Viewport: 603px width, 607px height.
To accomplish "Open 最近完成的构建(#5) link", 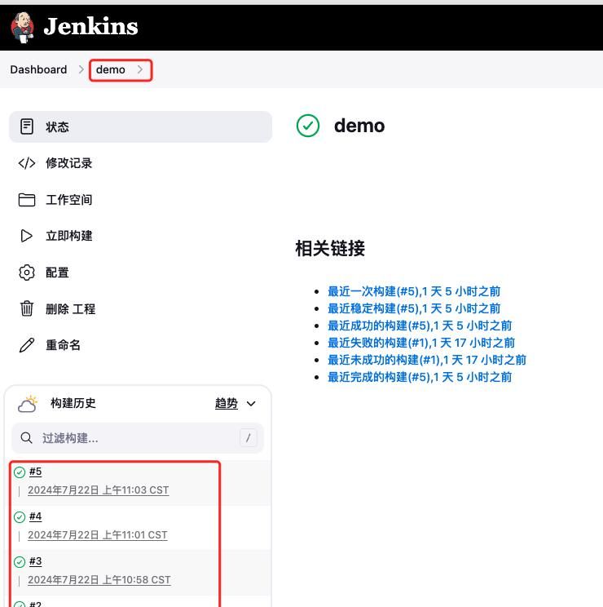I will coord(420,377).
